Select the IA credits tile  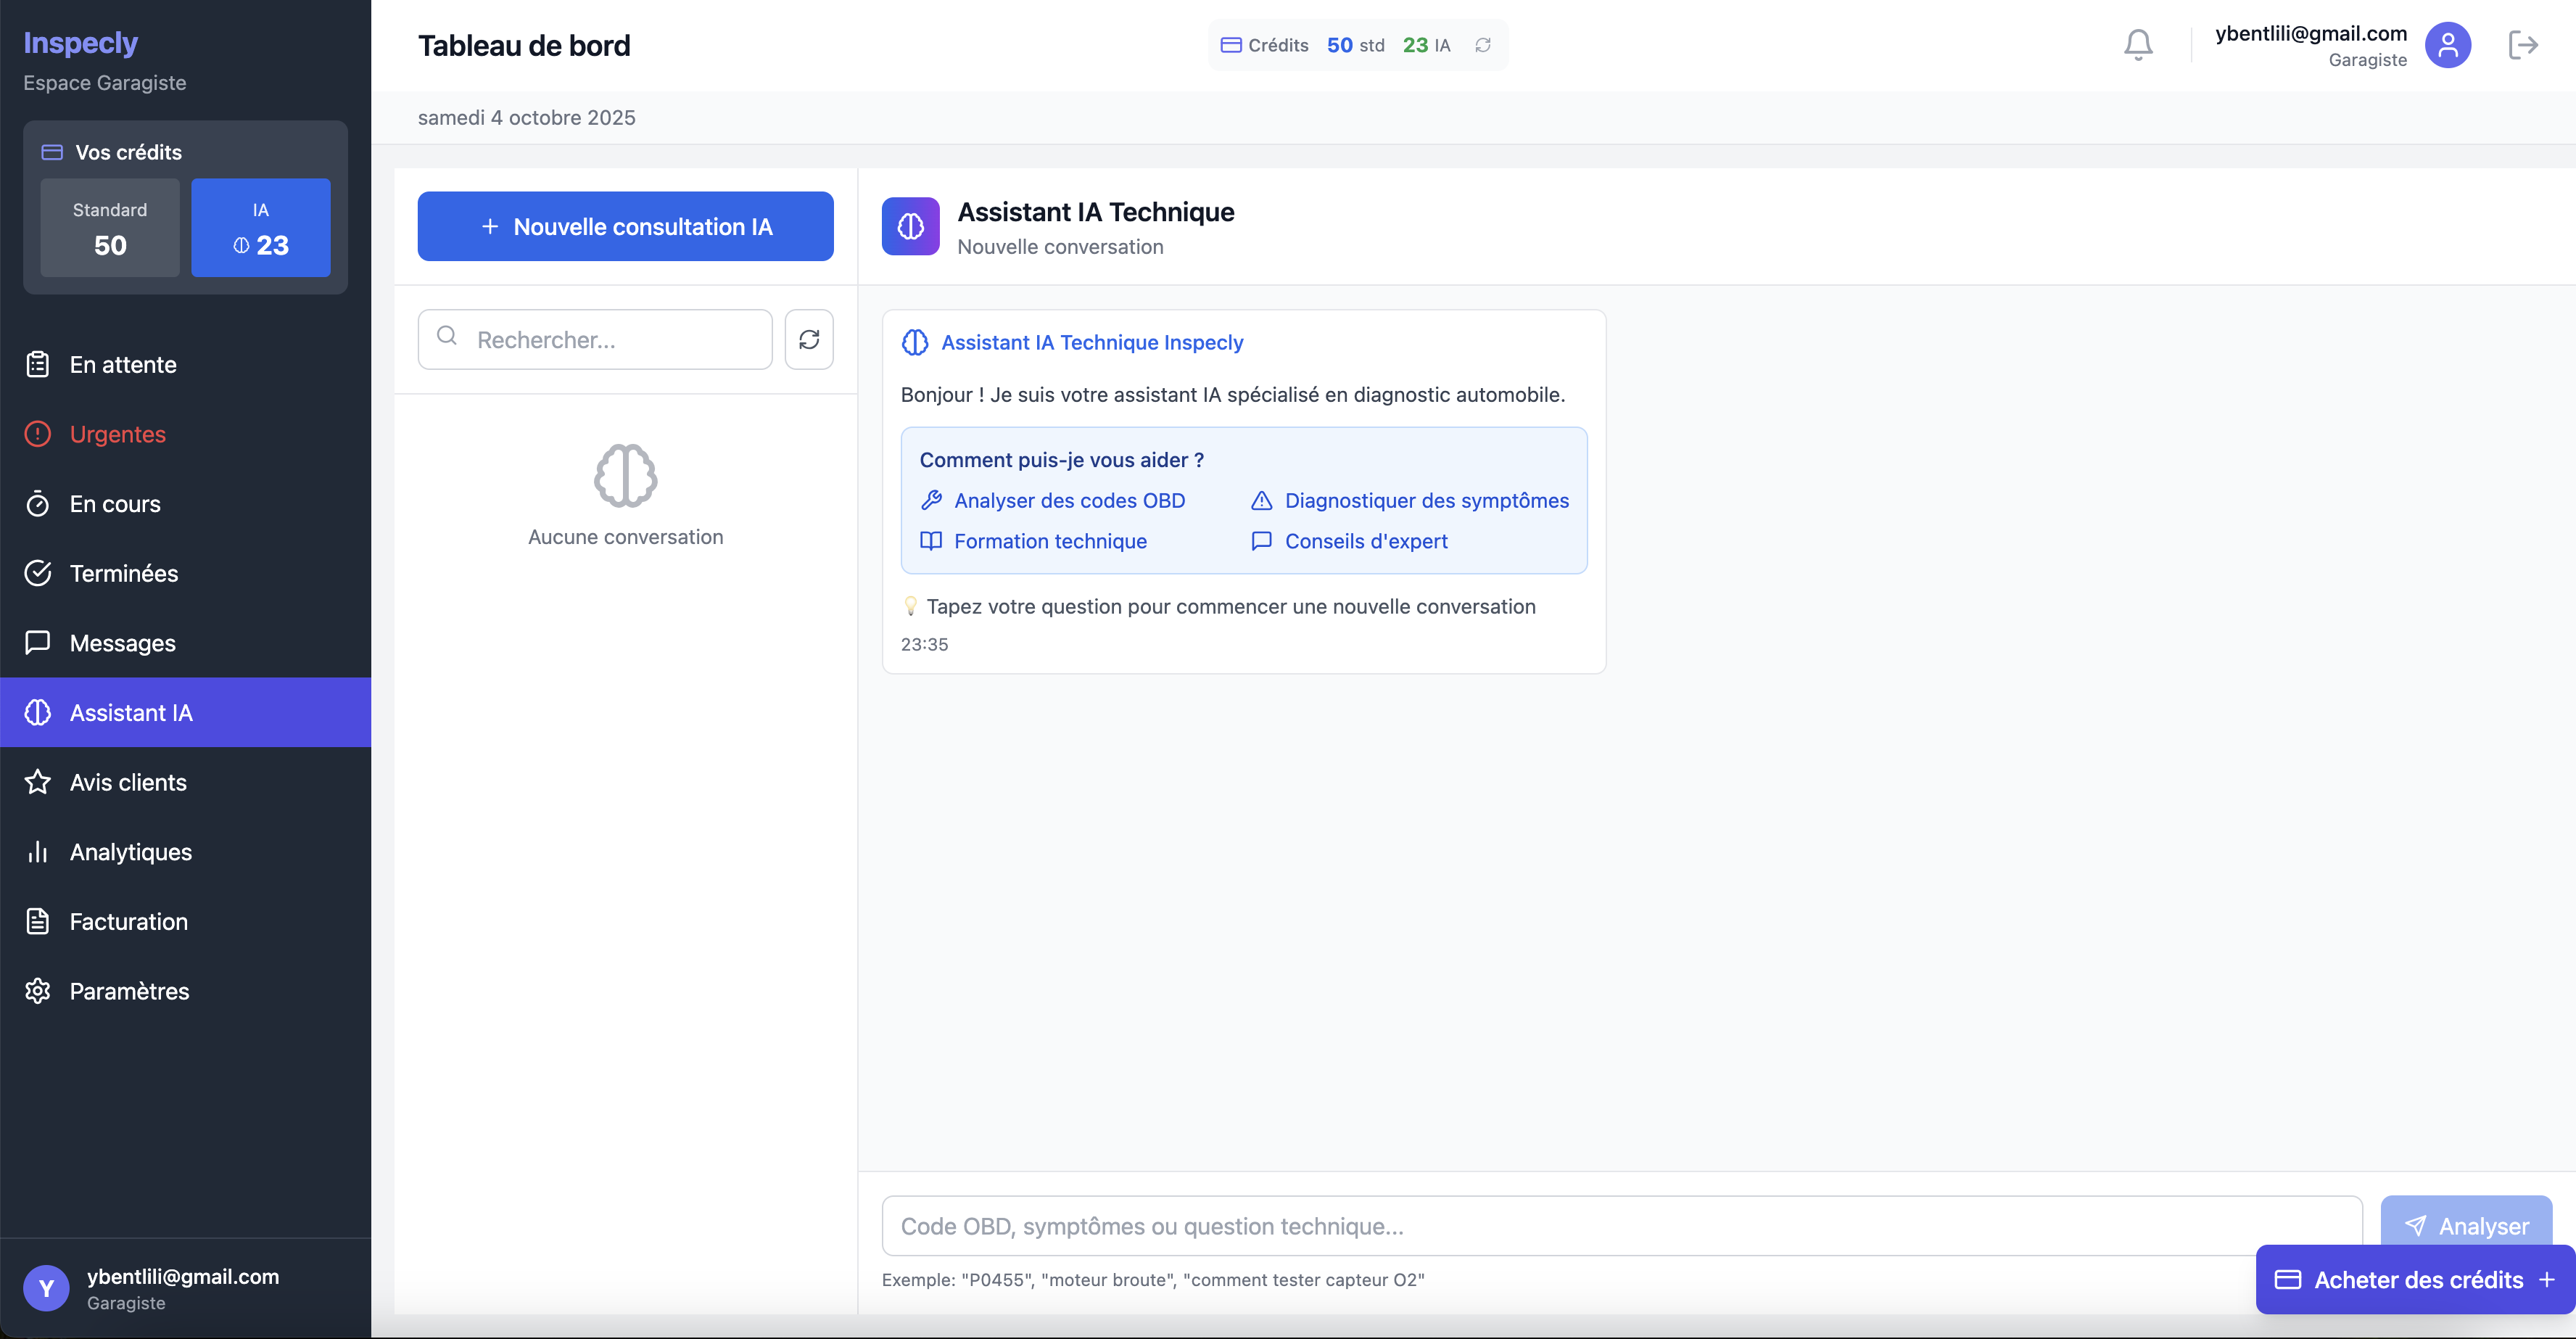coord(261,228)
